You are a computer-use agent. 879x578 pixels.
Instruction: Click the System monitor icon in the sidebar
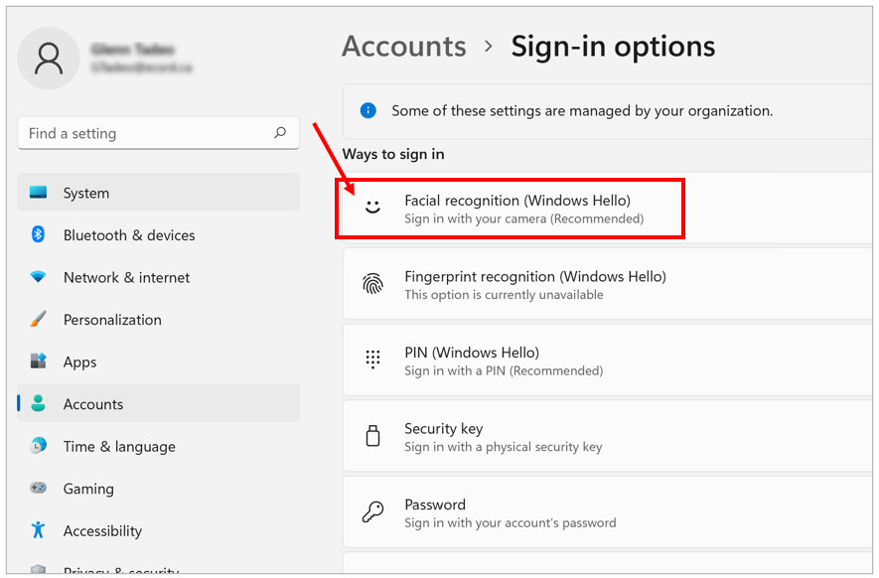[38, 193]
